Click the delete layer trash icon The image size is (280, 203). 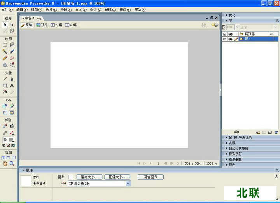[276, 132]
